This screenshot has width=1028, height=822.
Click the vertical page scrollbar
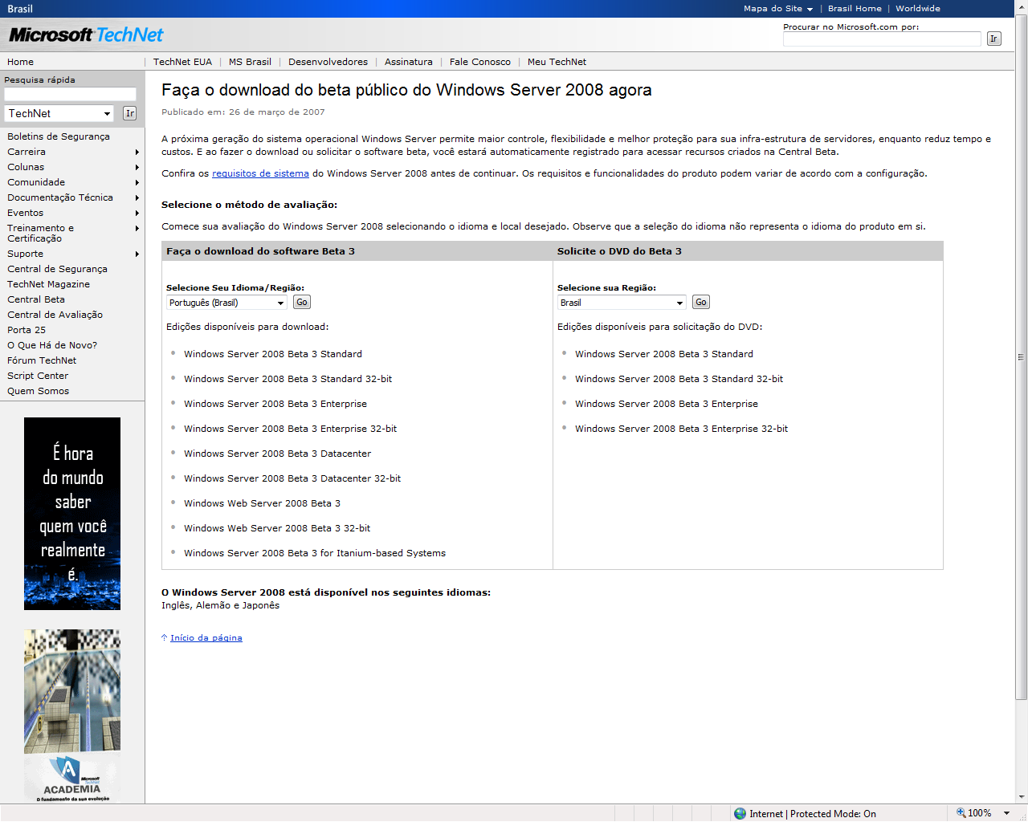click(1021, 356)
